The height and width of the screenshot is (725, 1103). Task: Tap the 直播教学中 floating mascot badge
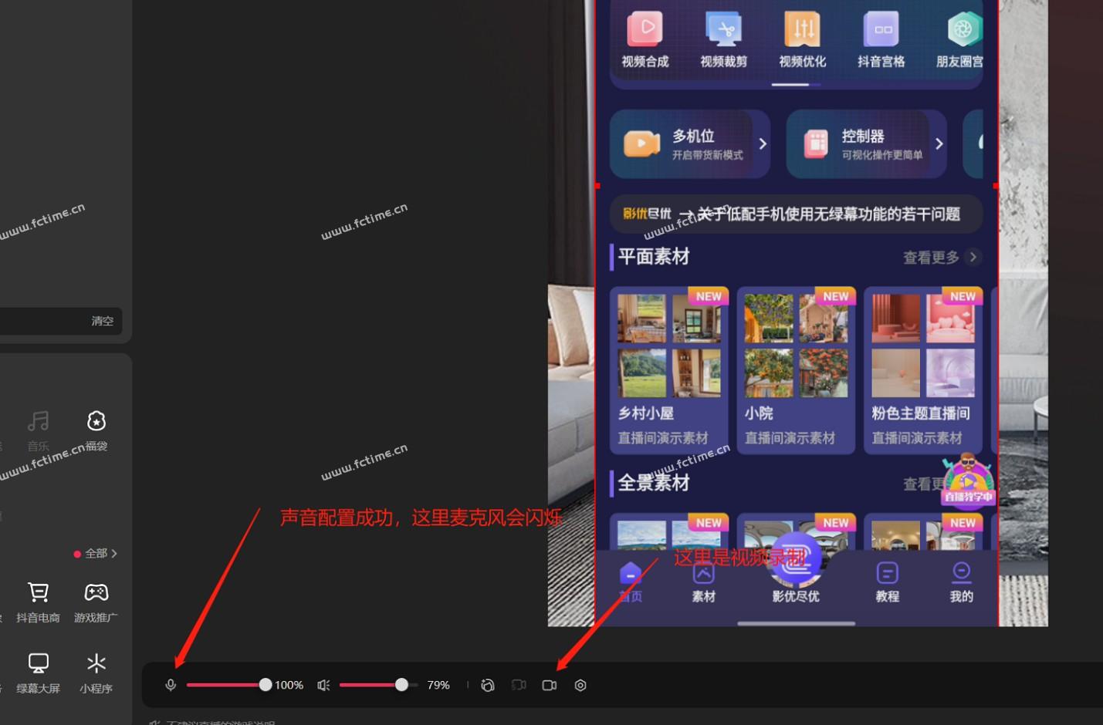[968, 480]
